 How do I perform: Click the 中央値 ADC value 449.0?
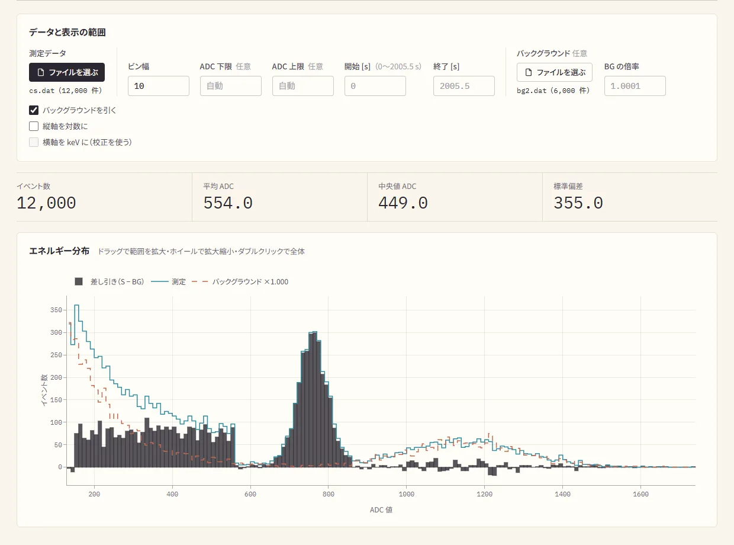(x=403, y=203)
